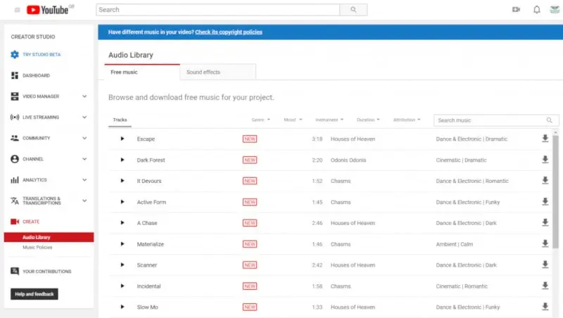Click the Create camera icon
563x318 pixels.
14,222
